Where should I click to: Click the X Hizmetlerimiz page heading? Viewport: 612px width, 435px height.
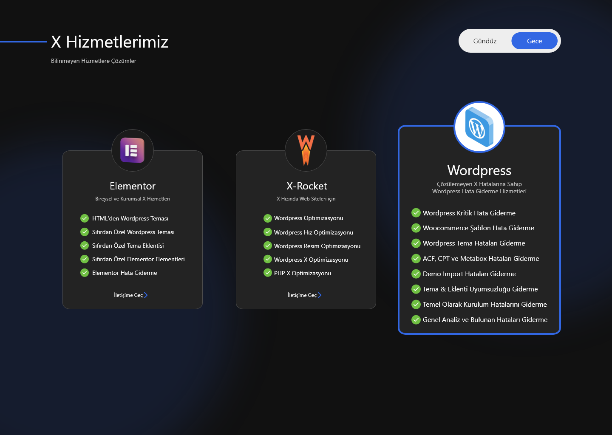pos(110,42)
